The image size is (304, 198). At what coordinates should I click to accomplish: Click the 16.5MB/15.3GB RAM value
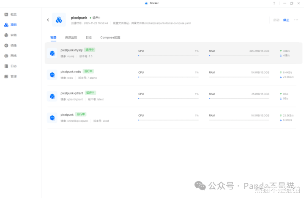[260, 115]
